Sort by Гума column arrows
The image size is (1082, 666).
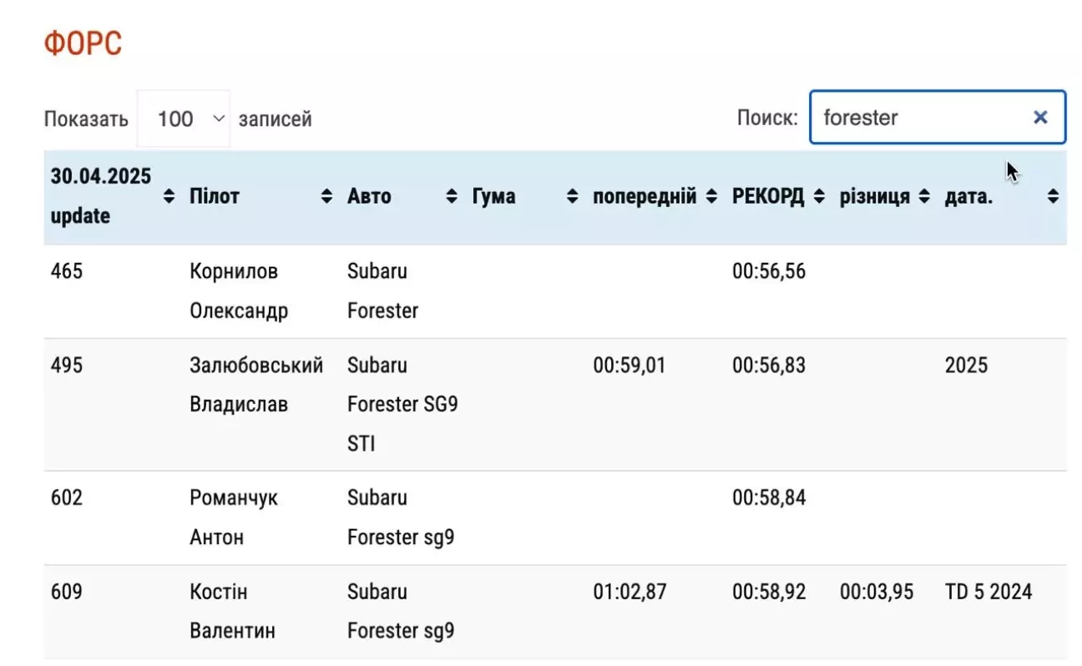[x=572, y=197]
